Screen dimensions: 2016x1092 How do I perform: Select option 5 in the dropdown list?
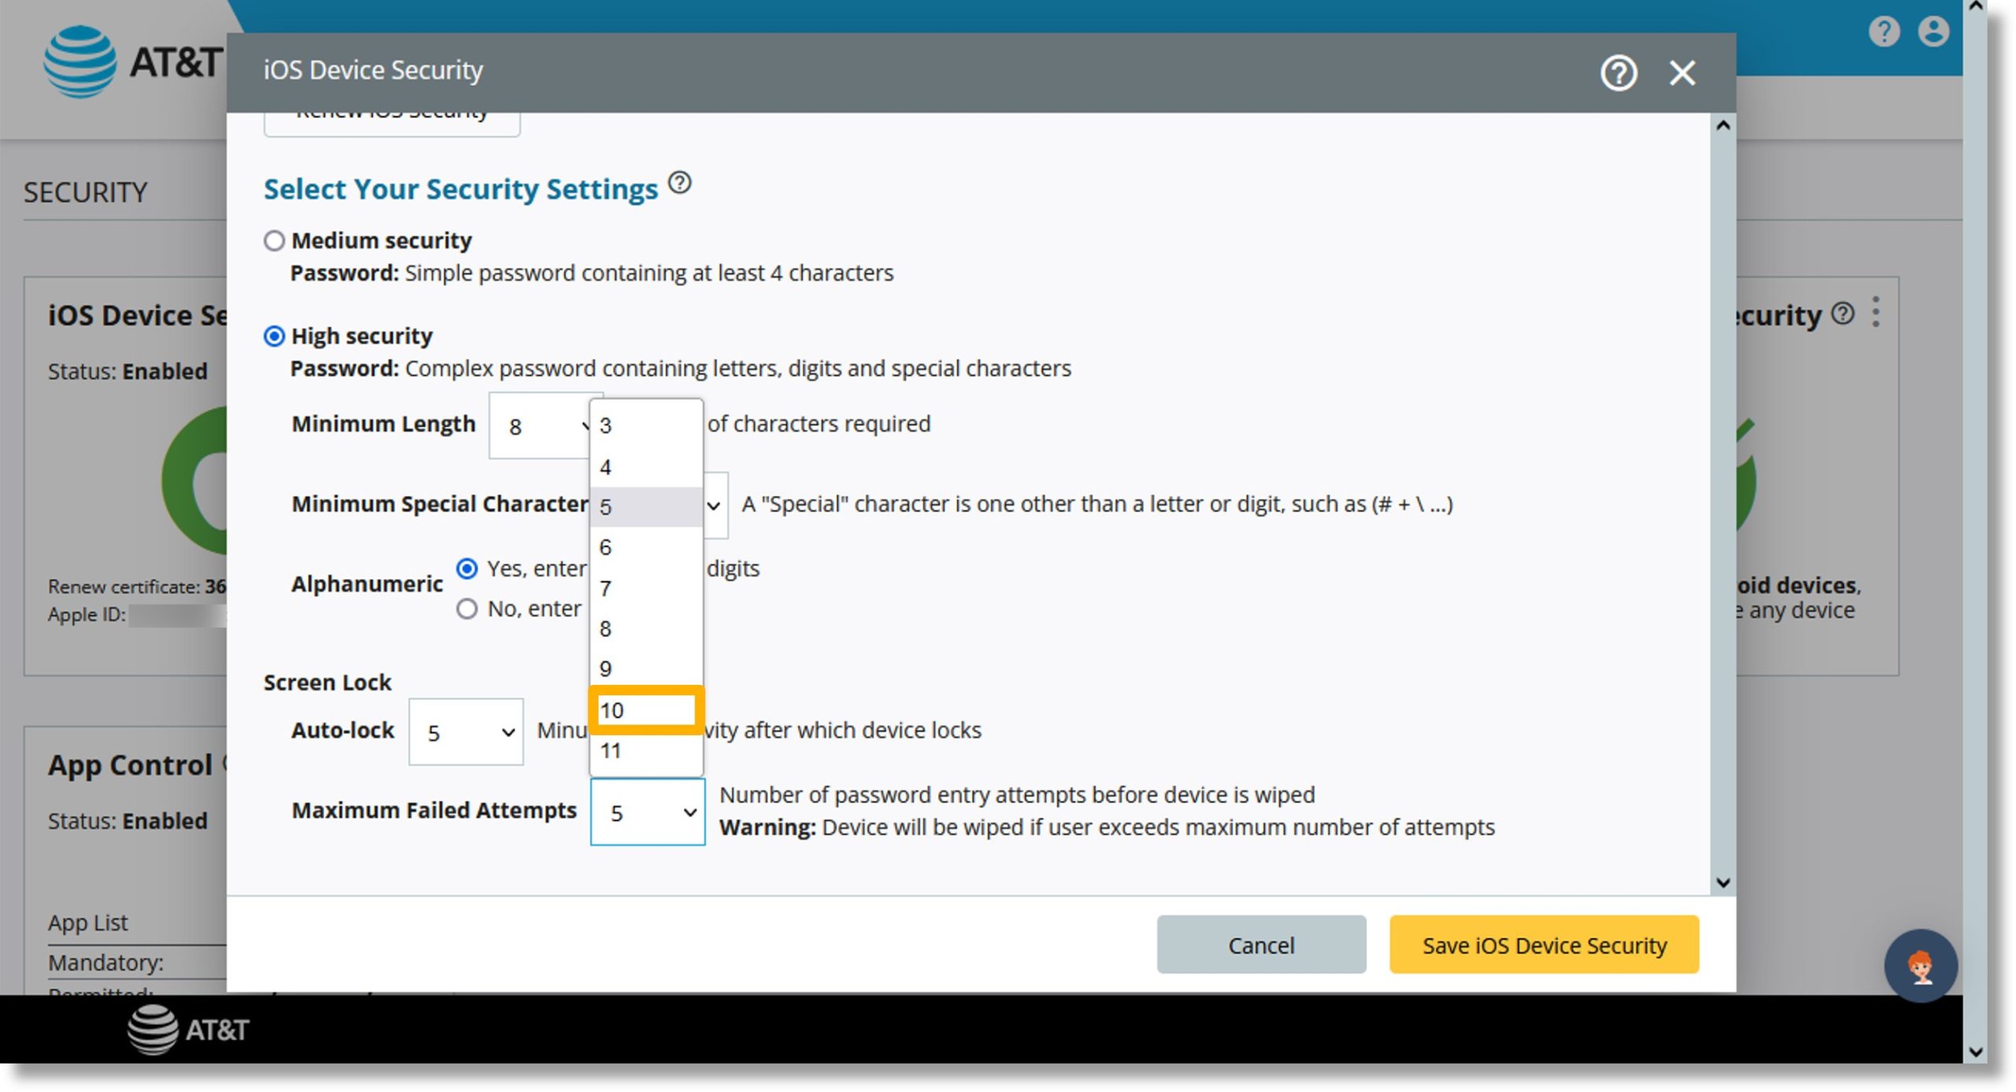point(646,507)
